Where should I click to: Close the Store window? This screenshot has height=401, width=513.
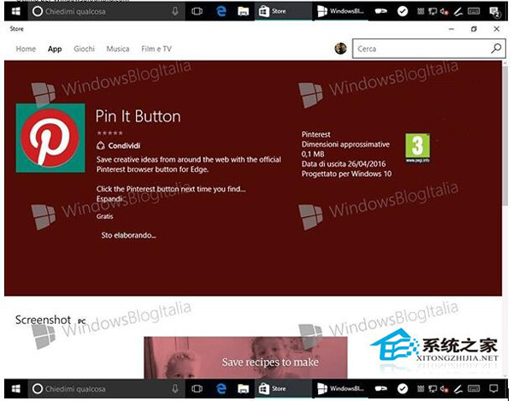point(496,29)
